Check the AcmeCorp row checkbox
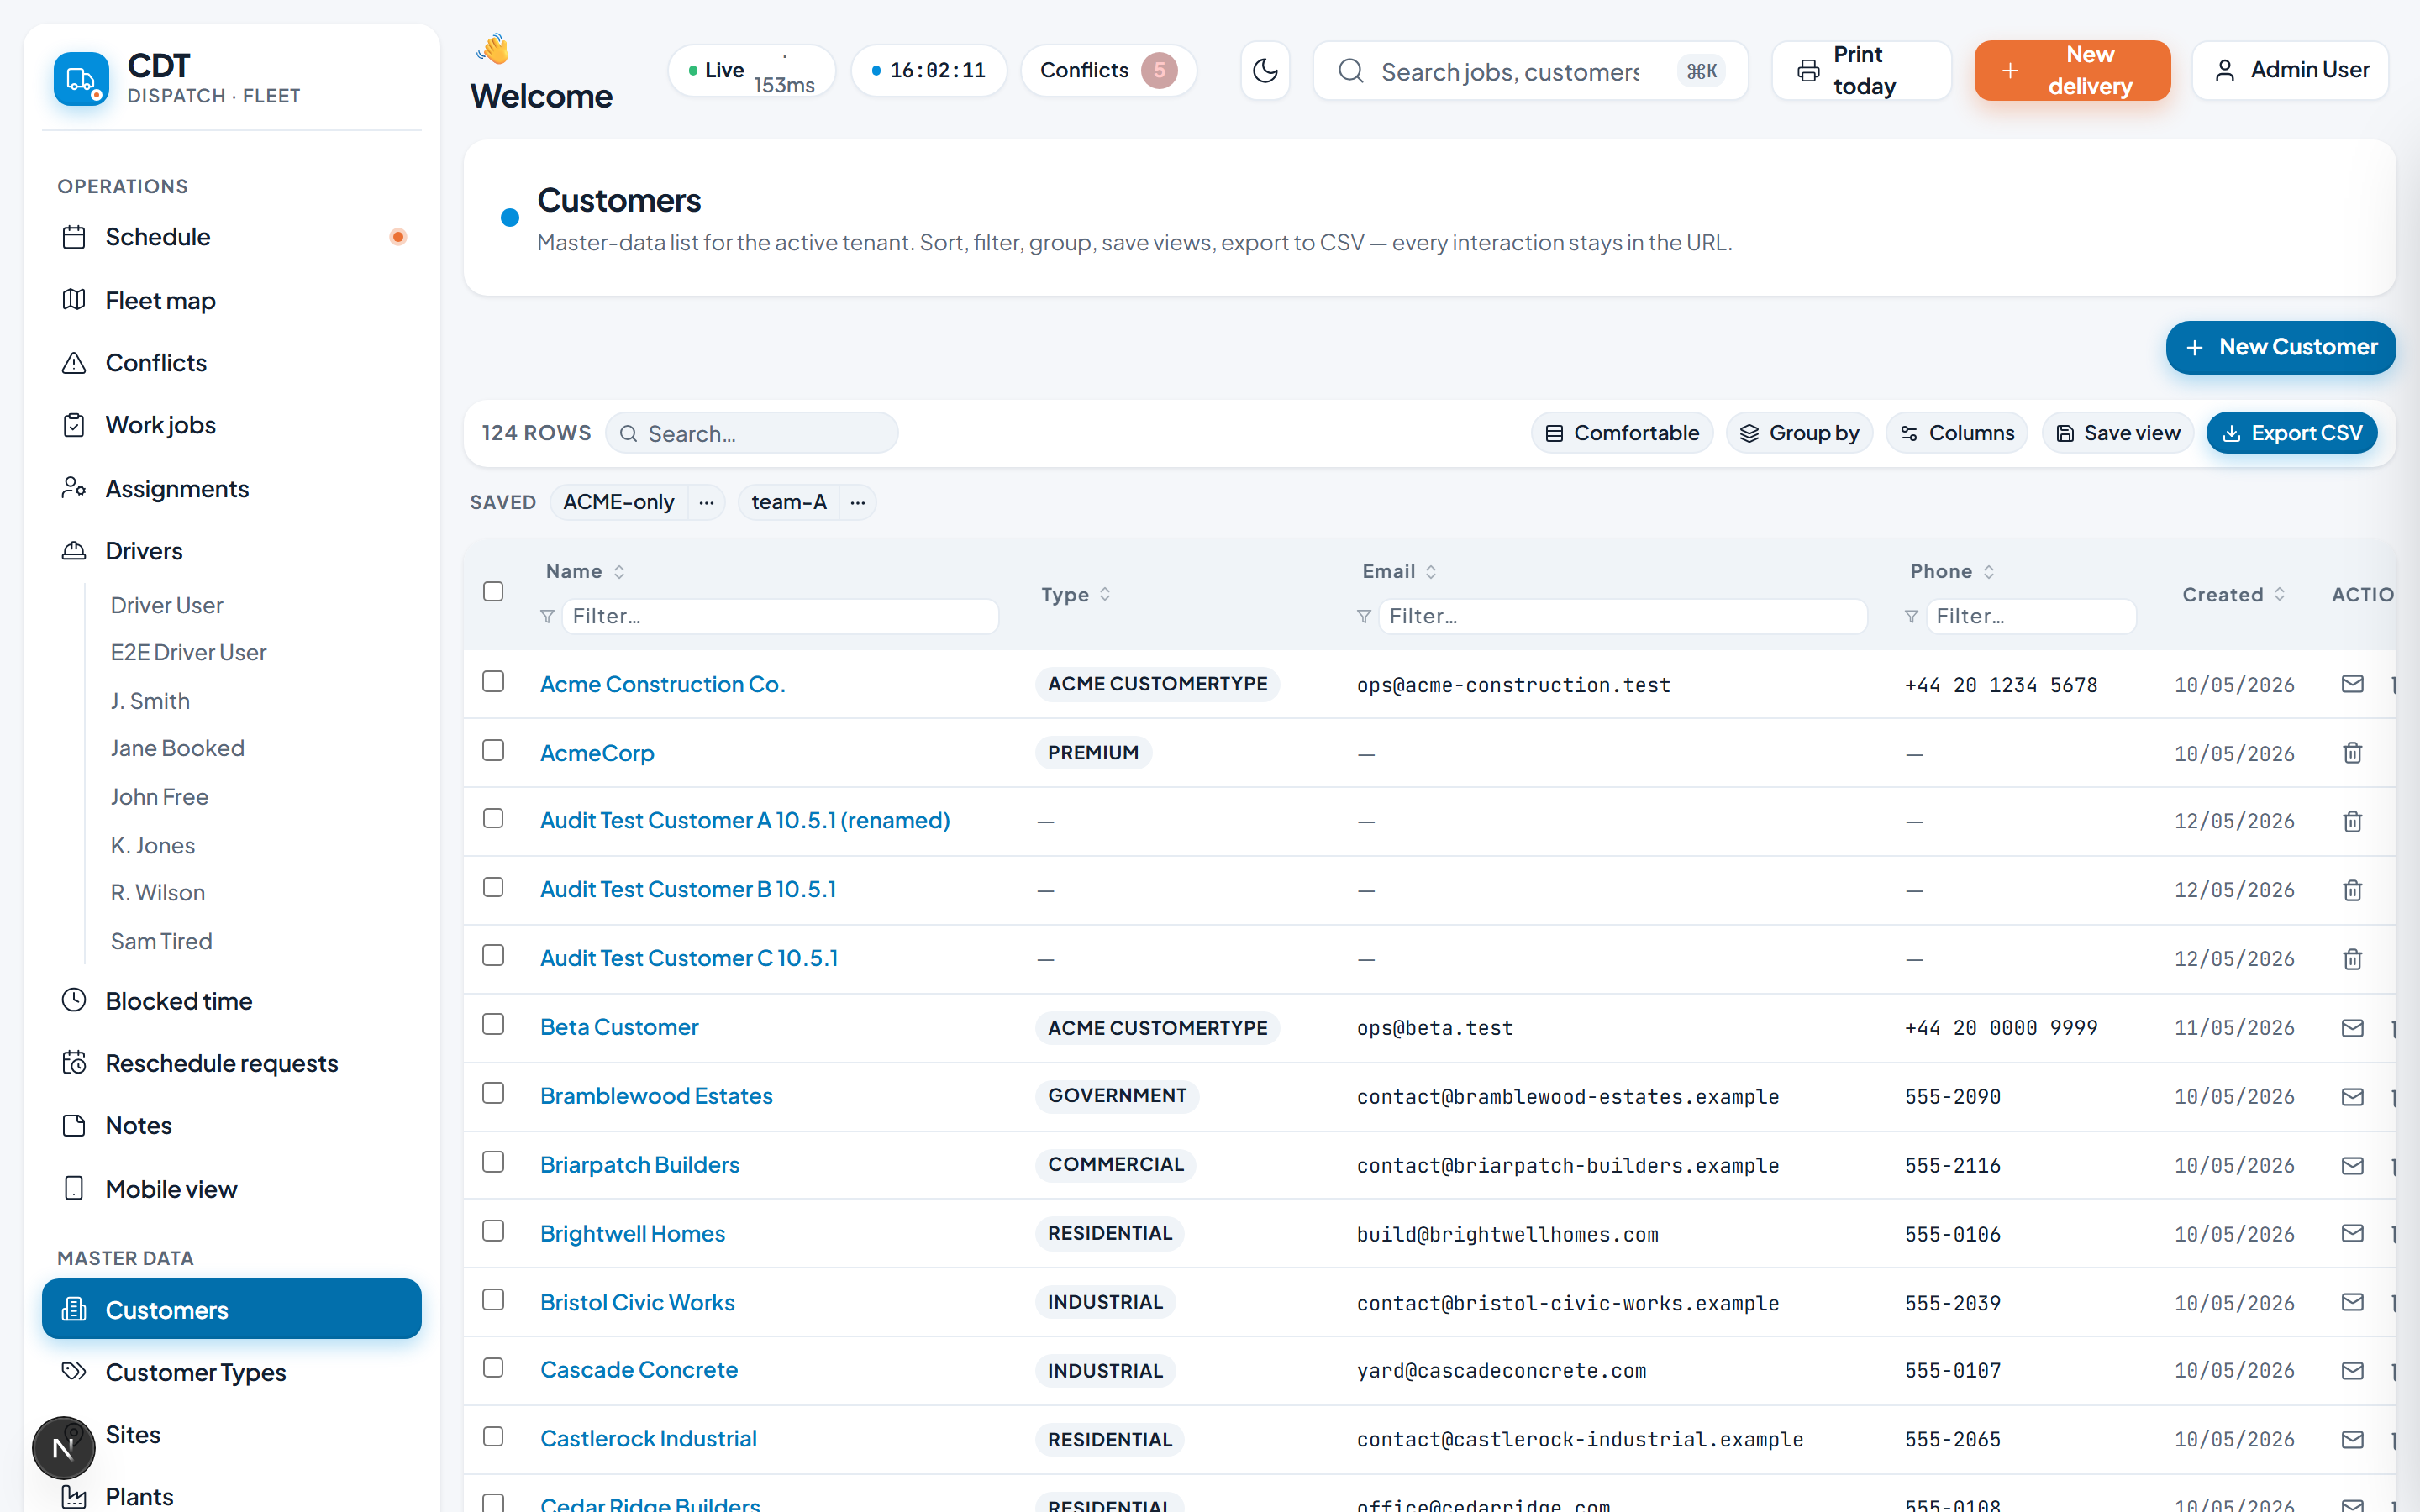 [493, 751]
